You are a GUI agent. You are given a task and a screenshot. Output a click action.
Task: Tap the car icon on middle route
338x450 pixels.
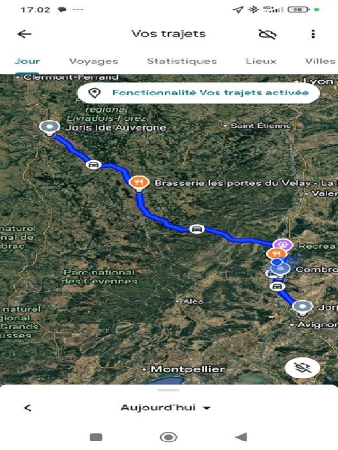(x=197, y=229)
